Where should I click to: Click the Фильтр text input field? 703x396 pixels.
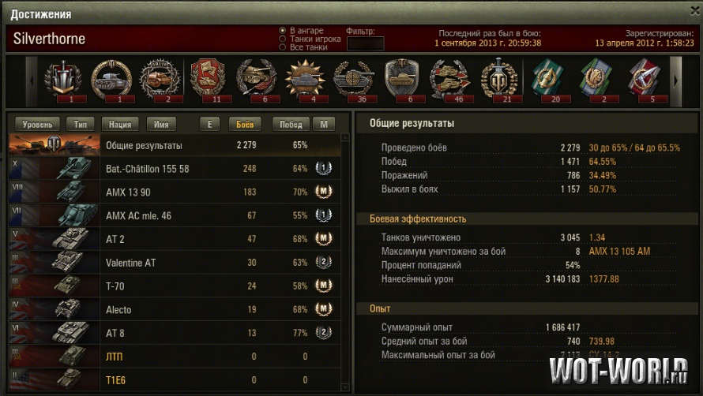click(x=366, y=43)
